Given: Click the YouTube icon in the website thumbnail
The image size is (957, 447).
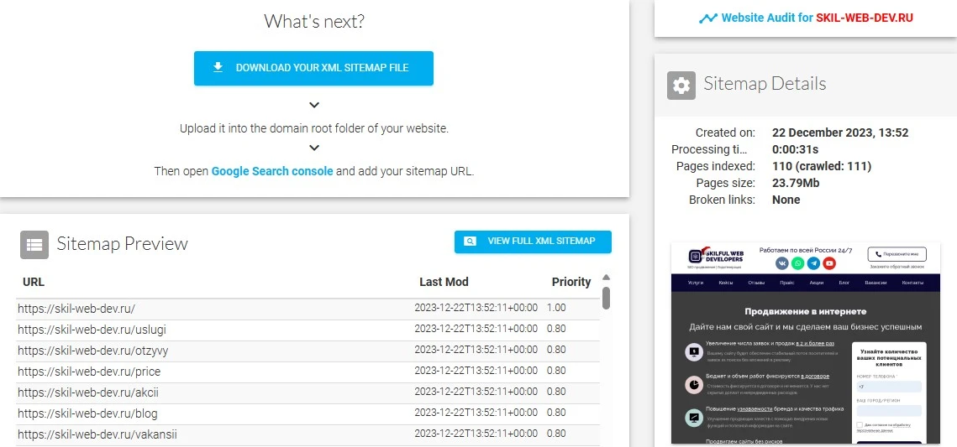Looking at the screenshot, I should click(828, 263).
